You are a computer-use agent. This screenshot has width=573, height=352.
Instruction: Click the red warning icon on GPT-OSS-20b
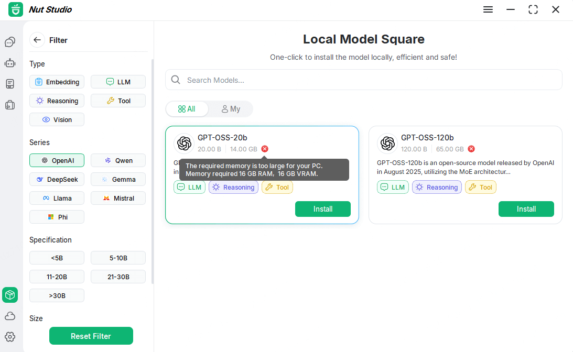click(265, 149)
